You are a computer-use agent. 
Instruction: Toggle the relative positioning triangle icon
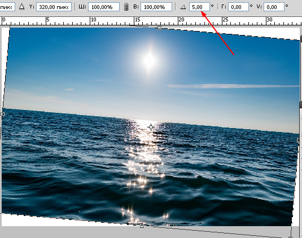(22, 7)
